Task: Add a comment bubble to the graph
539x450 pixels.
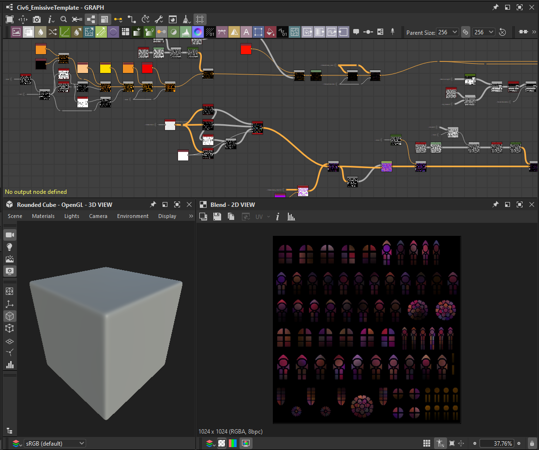Action: (356, 32)
